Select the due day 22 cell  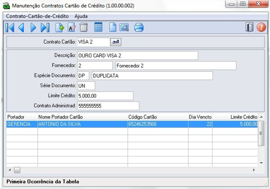point(200,124)
